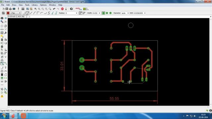Select the straight miter style button
212x119 pixels.
(84, 13)
